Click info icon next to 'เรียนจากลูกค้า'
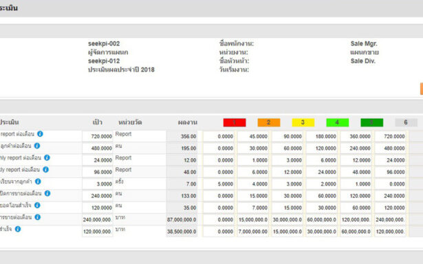 (38, 181)
